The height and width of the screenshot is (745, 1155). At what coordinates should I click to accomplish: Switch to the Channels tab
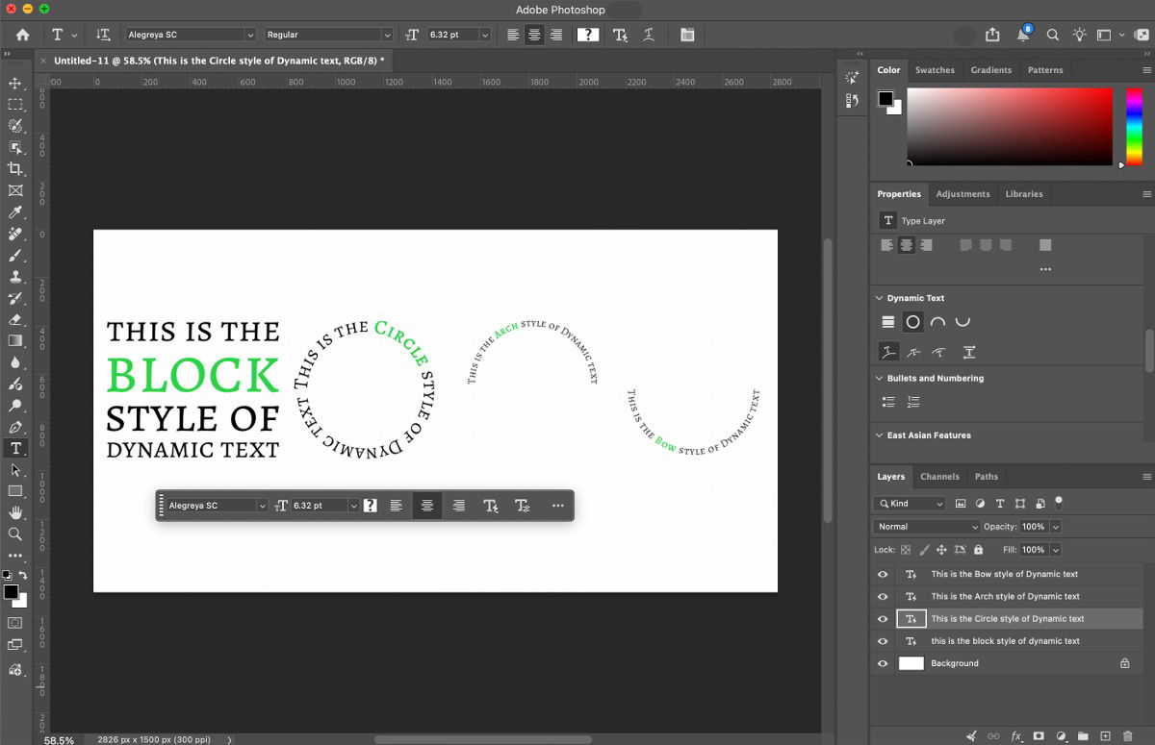[x=939, y=476]
